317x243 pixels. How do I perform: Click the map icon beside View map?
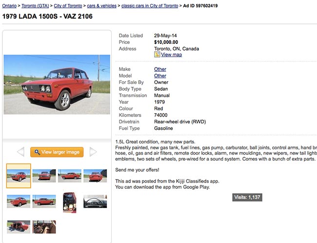coord(157,55)
